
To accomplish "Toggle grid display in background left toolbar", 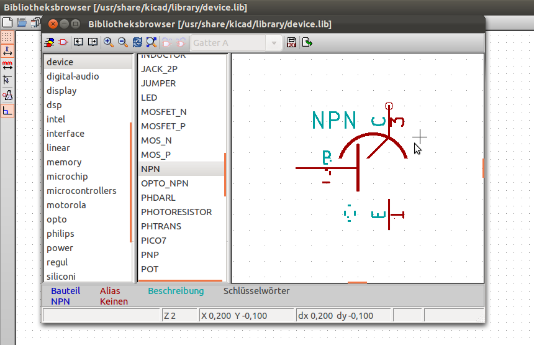I will coord(7,37).
